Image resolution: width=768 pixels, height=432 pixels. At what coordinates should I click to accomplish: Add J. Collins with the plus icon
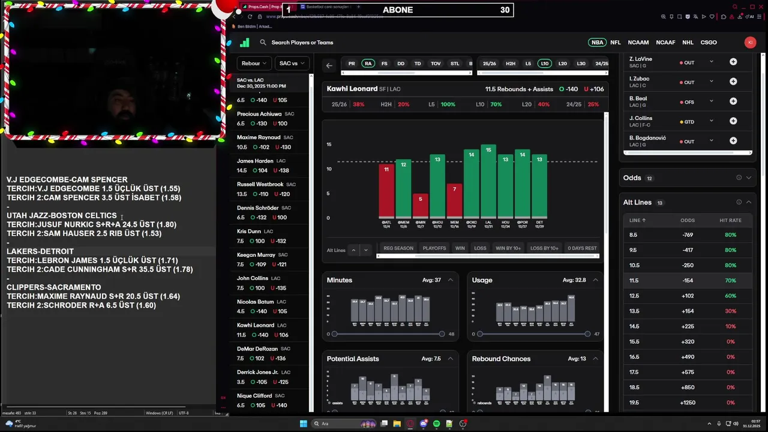733,121
